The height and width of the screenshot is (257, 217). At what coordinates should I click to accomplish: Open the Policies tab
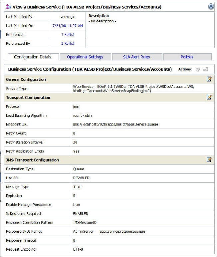click(187, 57)
